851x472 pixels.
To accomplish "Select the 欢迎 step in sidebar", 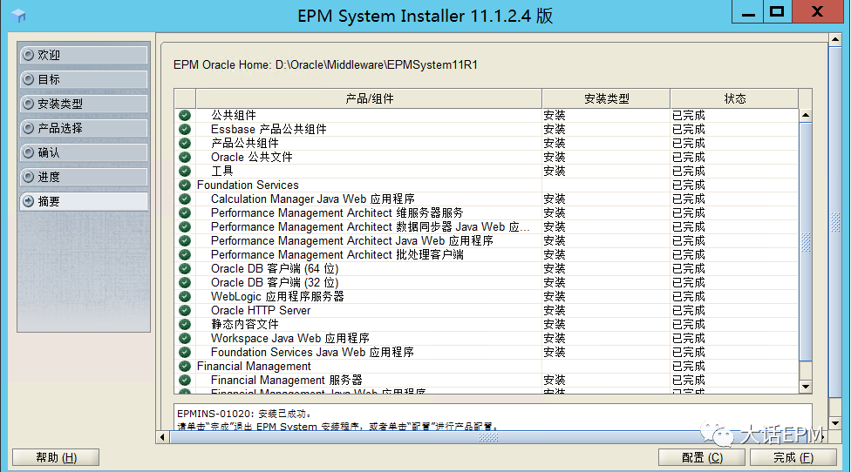I will click(84, 55).
